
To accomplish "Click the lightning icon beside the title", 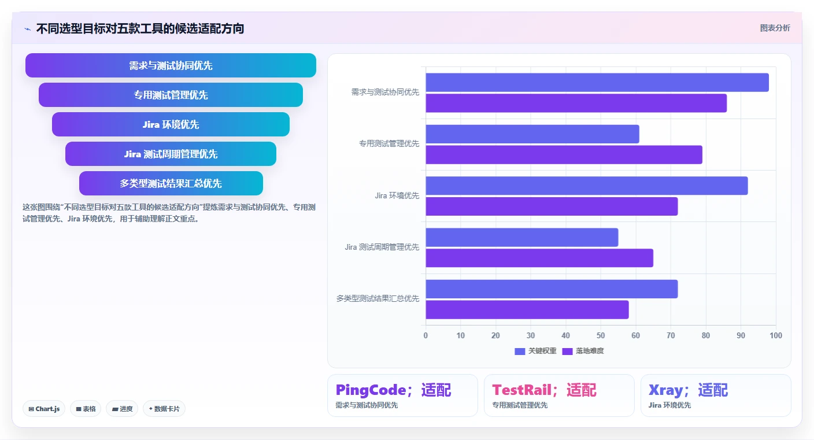I will point(27,29).
